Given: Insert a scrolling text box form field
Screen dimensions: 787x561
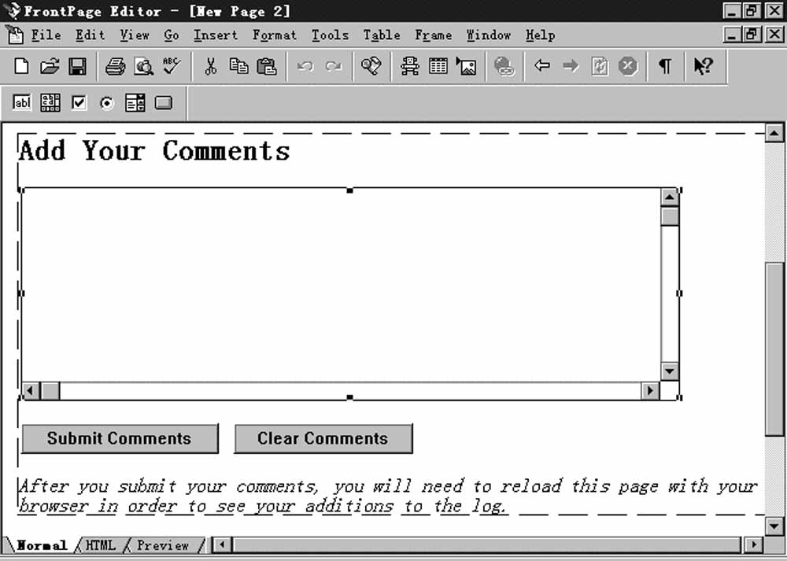Looking at the screenshot, I should click(50, 103).
